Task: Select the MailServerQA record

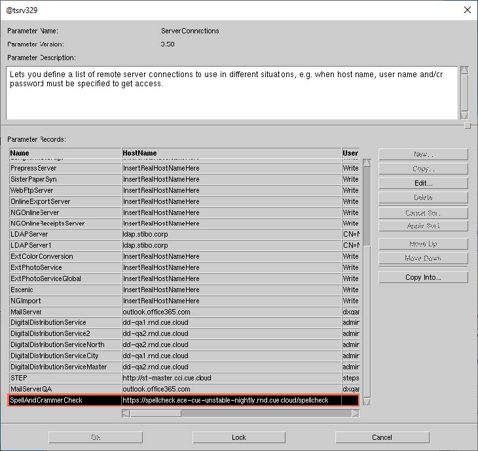Action: click(65, 389)
